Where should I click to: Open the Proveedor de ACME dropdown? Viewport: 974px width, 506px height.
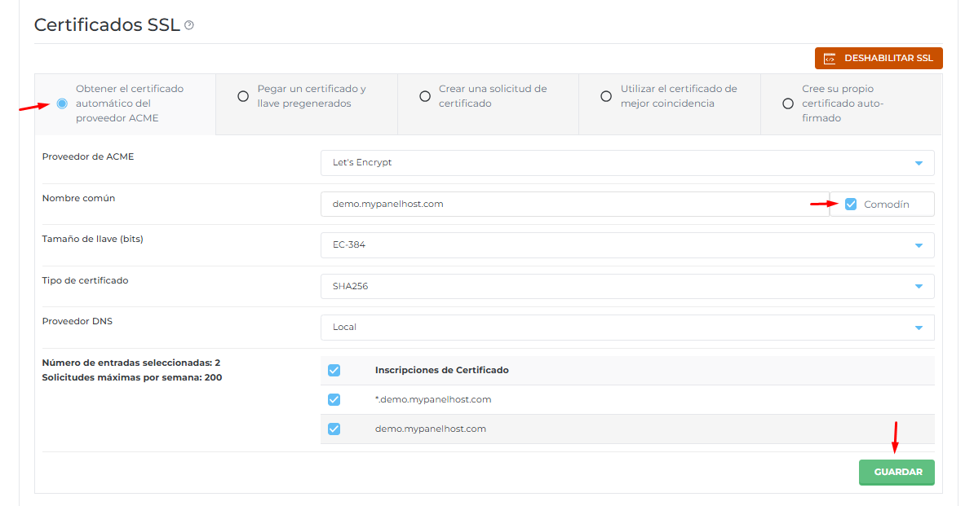tap(626, 163)
